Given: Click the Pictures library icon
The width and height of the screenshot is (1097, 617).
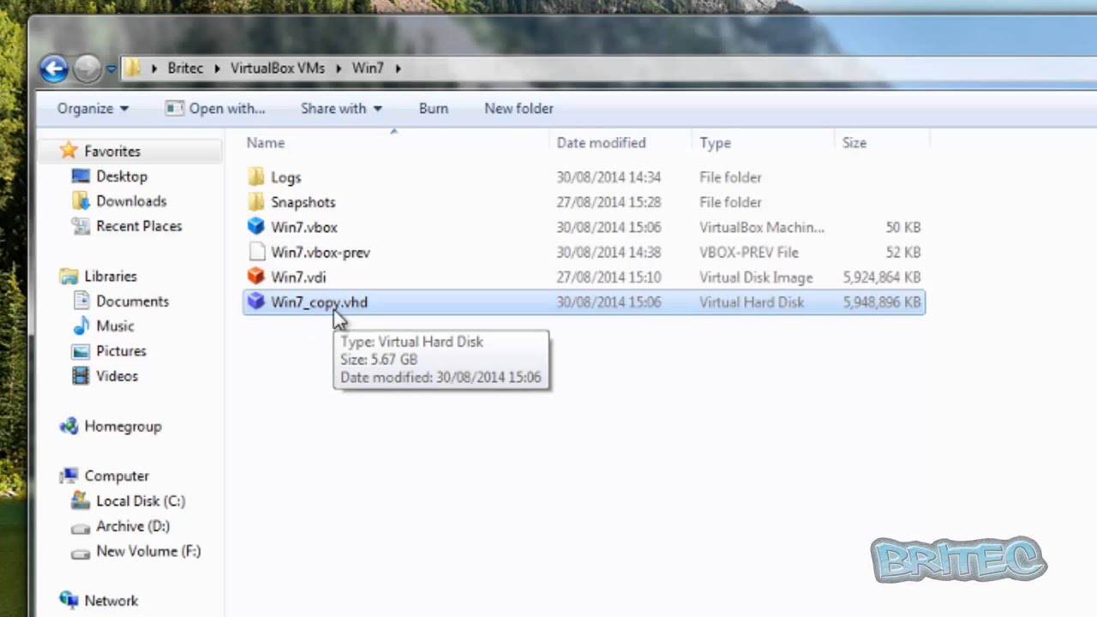Looking at the screenshot, I should pyautogui.click(x=81, y=351).
